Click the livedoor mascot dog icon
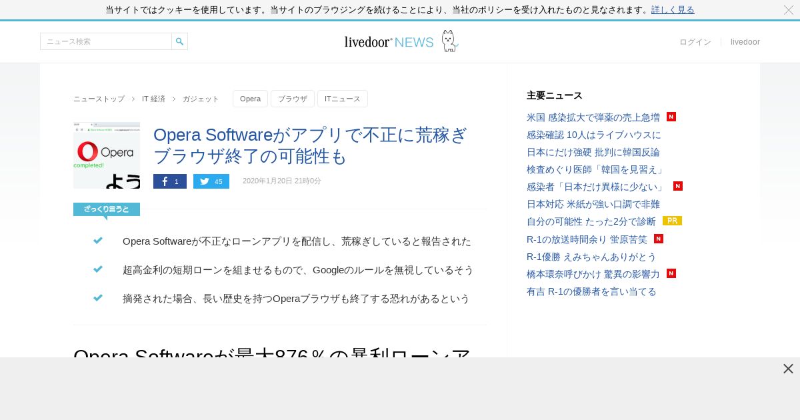 (x=449, y=41)
